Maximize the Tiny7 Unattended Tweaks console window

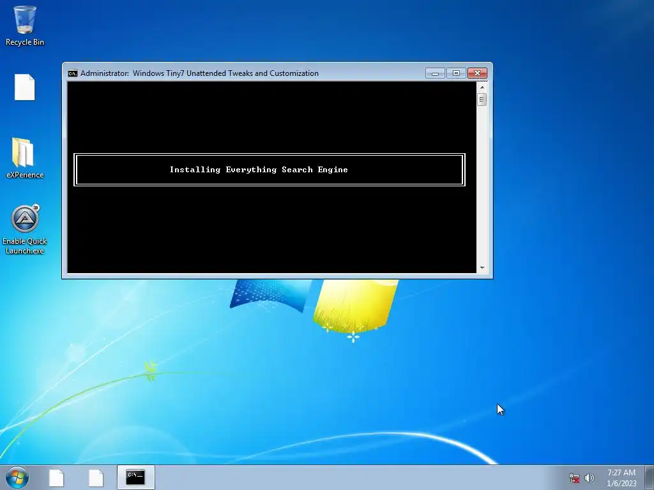pyautogui.click(x=456, y=73)
